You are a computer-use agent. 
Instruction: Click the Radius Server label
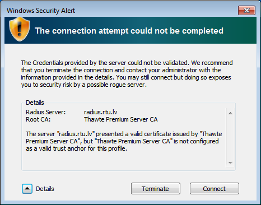point(46,112)
